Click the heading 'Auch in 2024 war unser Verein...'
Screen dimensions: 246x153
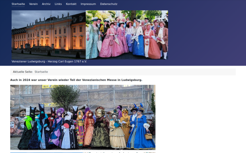click(x=76, y=80)
